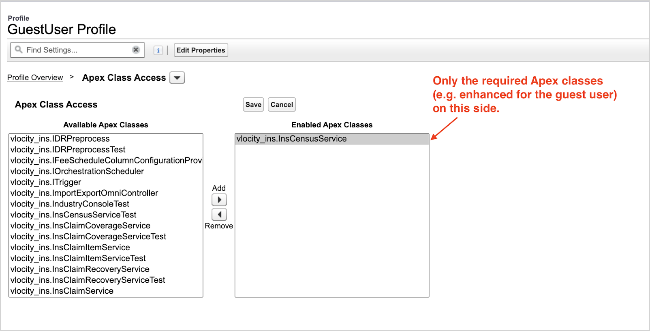Select vlocity_ins.IDRPreprocessTest class
Image resolution: width=650 pixels, height=331 pixels.
(x=106, y=150)
